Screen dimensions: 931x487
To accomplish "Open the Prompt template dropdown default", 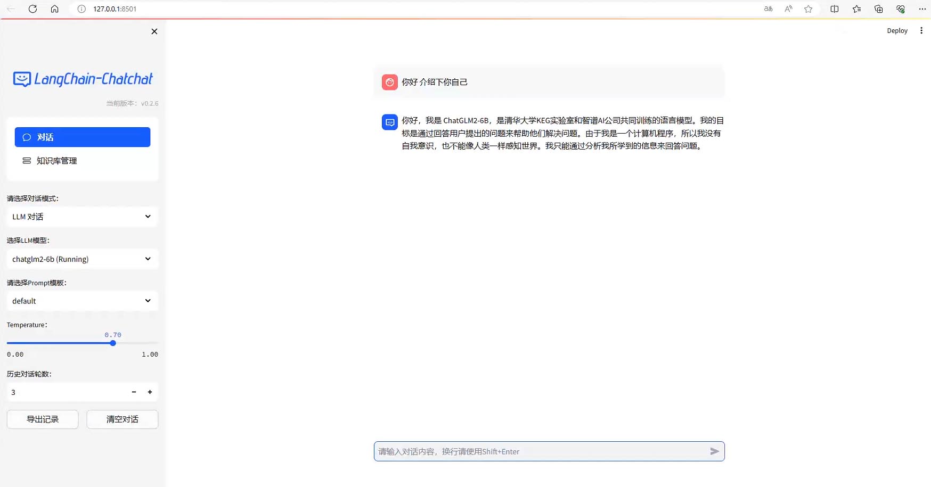I will click(x=83, y=301).
